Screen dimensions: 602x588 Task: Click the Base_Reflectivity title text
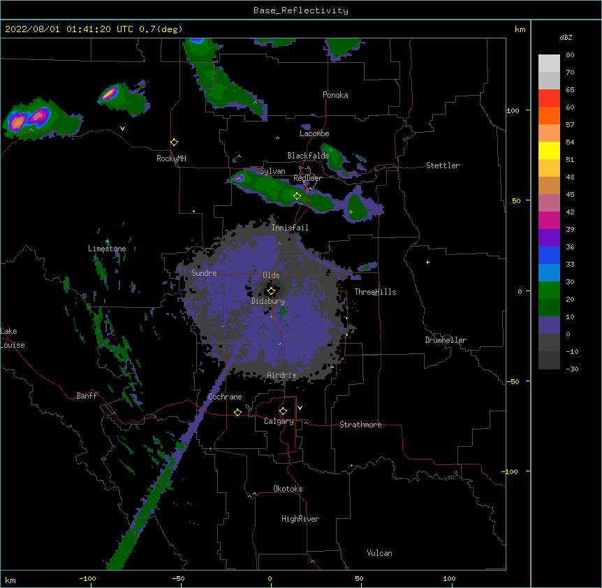click(301, 10)
